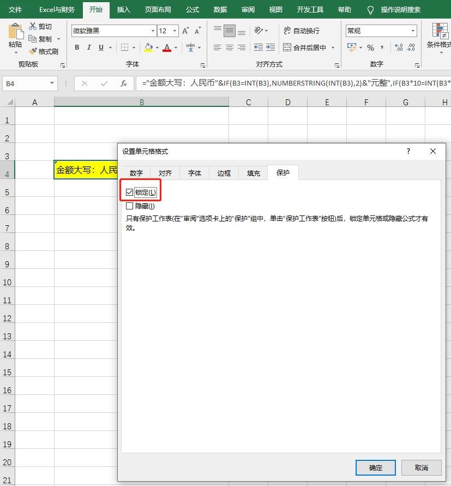451x486 pixels.
Task: Open the font name dropdown
Action: click(153, 31)
